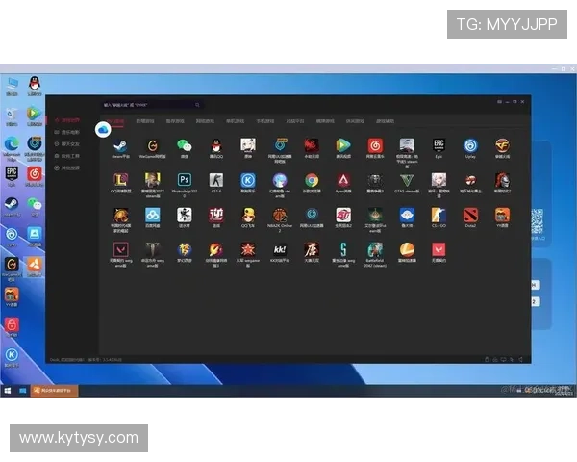Image resolution: width=577 pixels, height=462 pixels.
Task: Launch the GTA5 Steam version icon
Action: point(407,180)
